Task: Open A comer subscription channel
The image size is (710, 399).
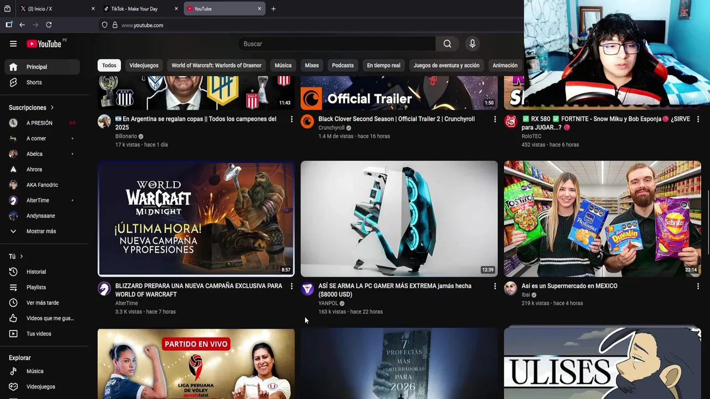Action: point(42,139)
